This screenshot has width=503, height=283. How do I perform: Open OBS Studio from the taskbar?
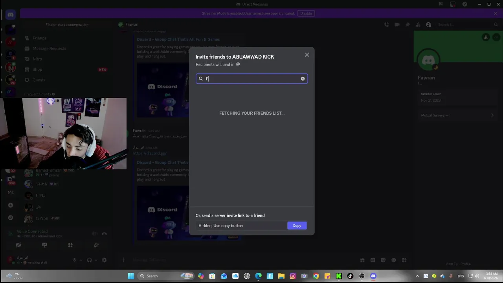click(362, 276)
